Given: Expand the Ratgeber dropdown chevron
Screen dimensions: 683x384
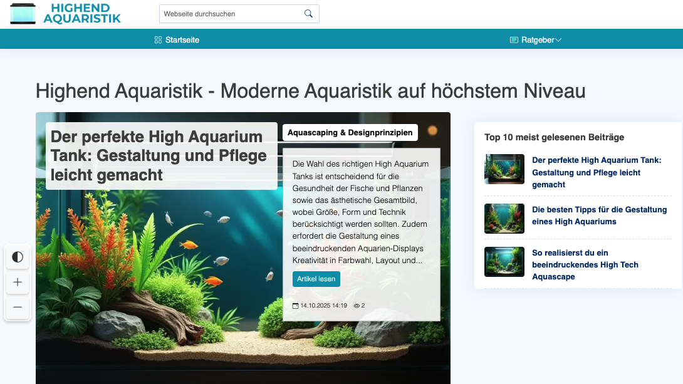Looking at the screenshot, I should point(557,39).
